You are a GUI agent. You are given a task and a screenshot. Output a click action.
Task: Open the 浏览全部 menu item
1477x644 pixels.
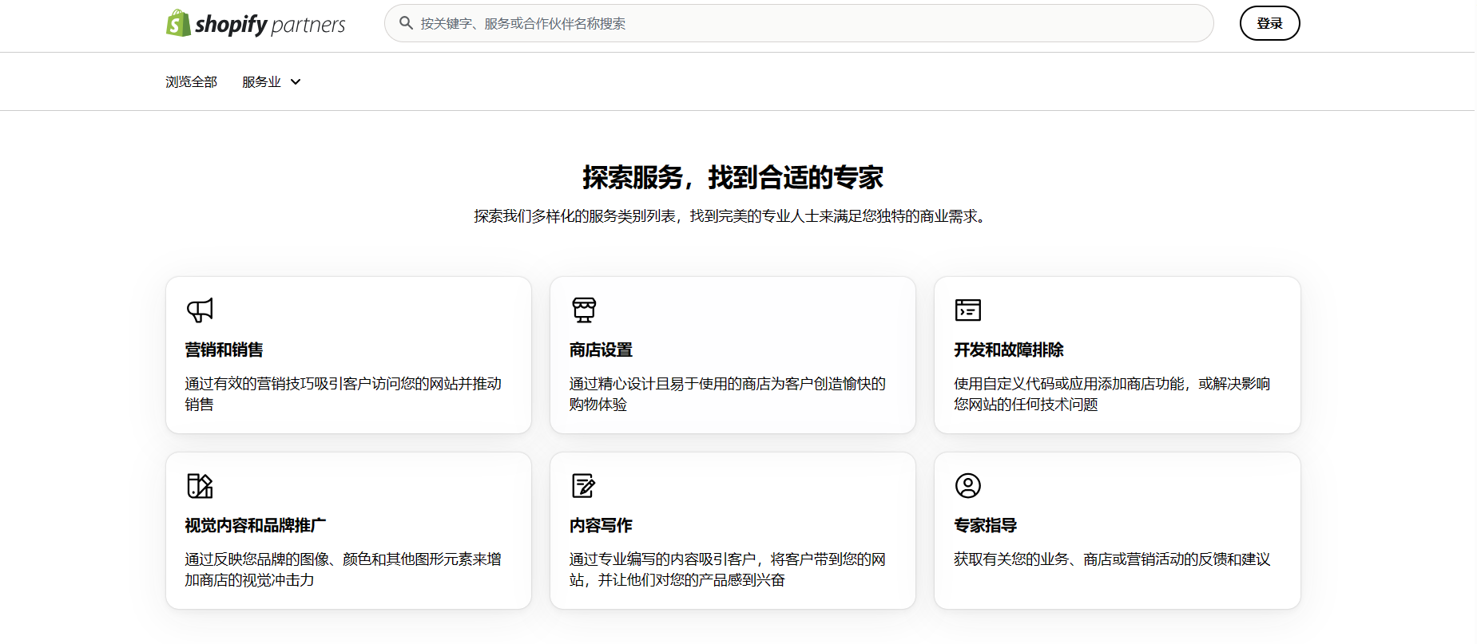coord(191,82)
